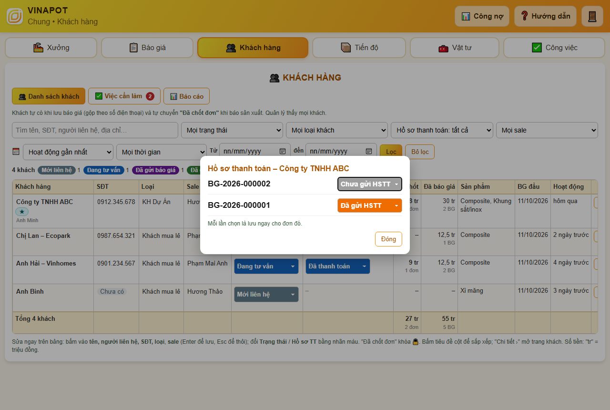The image size is (610, 410).
Task: Open the Hướng dẫn help guide
Action: pyautogui.click(x=545, y=16)
